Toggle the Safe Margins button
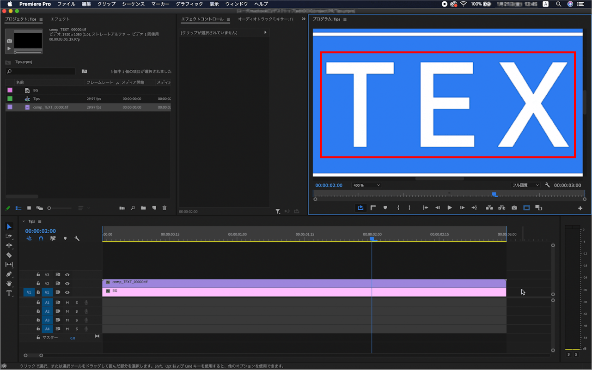The width and height of the screenshot is (592, 370). 526,208
